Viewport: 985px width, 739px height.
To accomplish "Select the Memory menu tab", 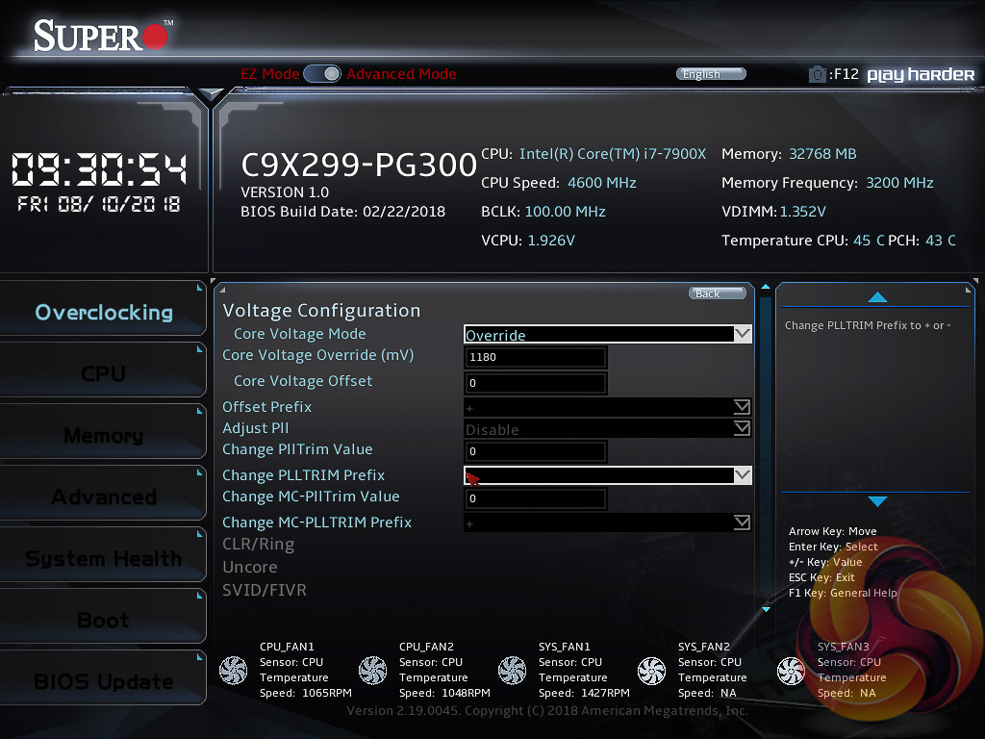I will coord(103,435).
